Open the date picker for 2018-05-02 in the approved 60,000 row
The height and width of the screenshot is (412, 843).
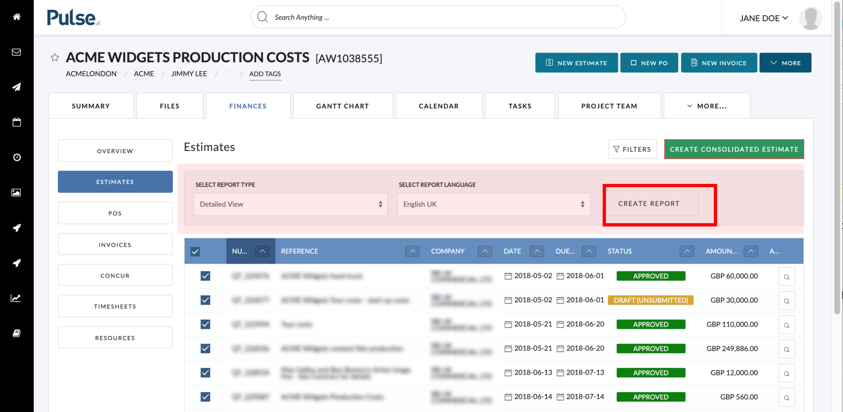click(508, 276)
